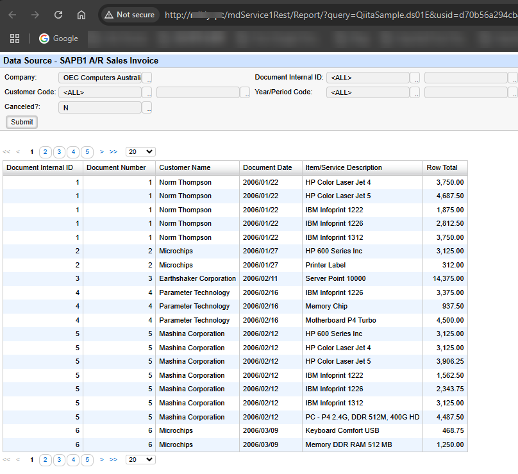Open lookup for second Customer Code field

pos(245,92)
